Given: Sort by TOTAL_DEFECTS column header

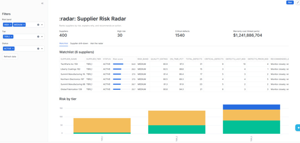Looking at the screenshot, I should point(194,59).
